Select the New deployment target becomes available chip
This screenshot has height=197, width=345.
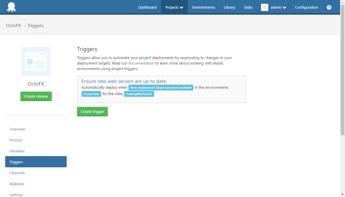tap(161, 88)
